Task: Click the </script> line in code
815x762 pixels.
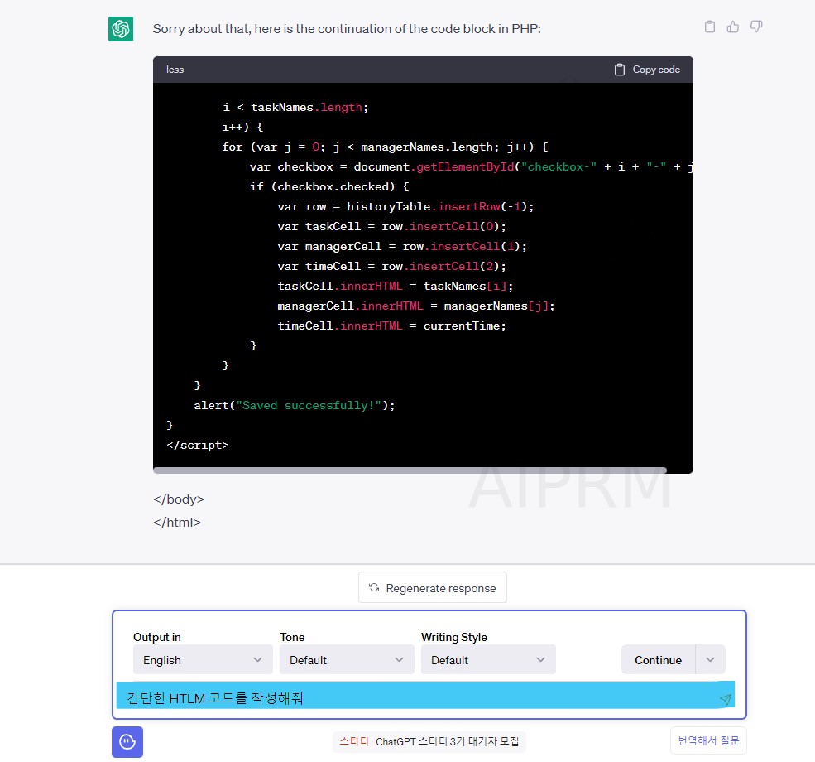Action: (x=198, y=446)
